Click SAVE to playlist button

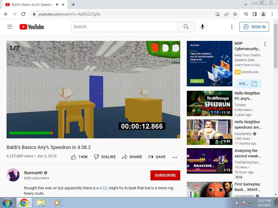coord(157,157)
